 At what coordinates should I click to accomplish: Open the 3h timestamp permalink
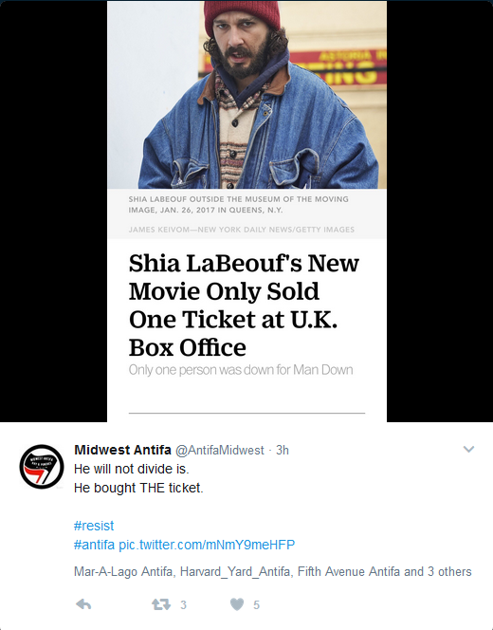[x=283, y=451]
